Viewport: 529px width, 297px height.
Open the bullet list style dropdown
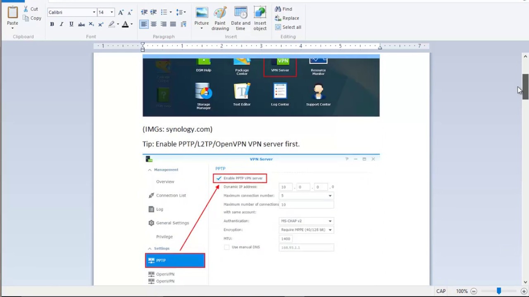[x=170, y=12]
